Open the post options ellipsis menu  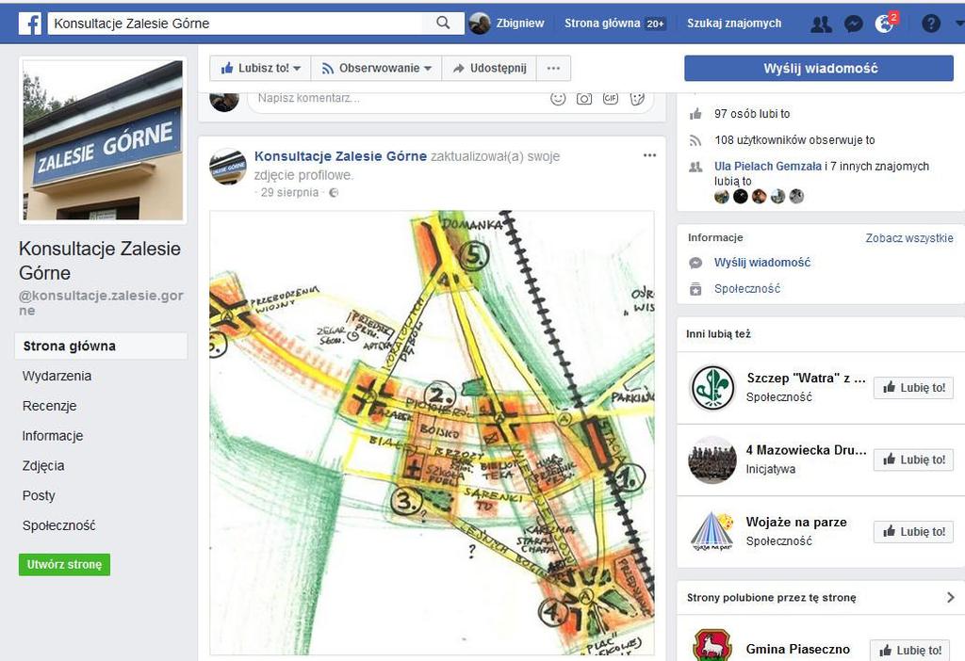(x=649, y=155)
